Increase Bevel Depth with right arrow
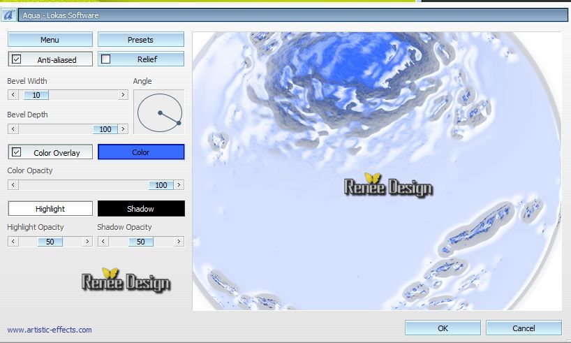571x343 pixels. [123, 129]
